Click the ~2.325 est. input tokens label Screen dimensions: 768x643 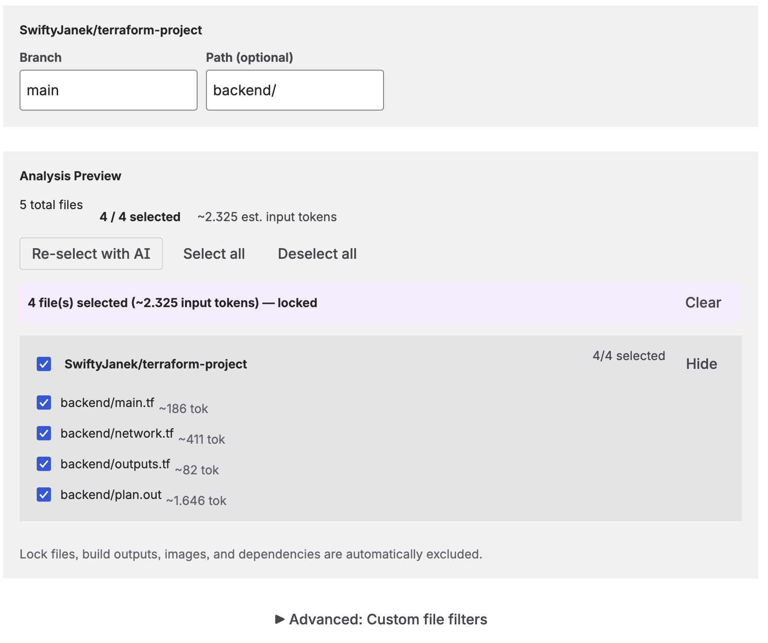tap(267, 217)
